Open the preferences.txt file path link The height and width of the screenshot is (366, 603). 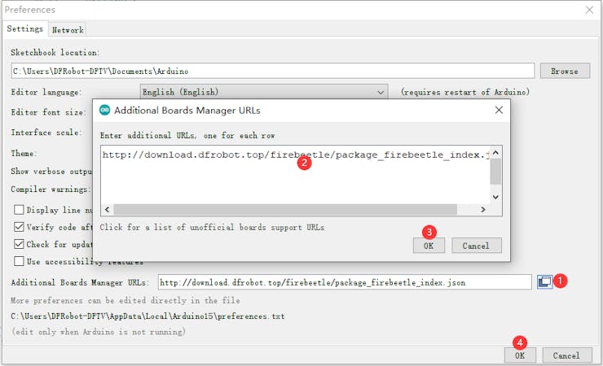147,316
